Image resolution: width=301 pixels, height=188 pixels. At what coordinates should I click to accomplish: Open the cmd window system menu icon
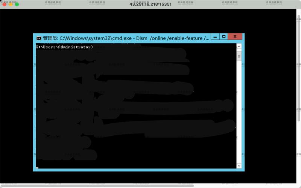pyautogui.click(x=39, y=38)
